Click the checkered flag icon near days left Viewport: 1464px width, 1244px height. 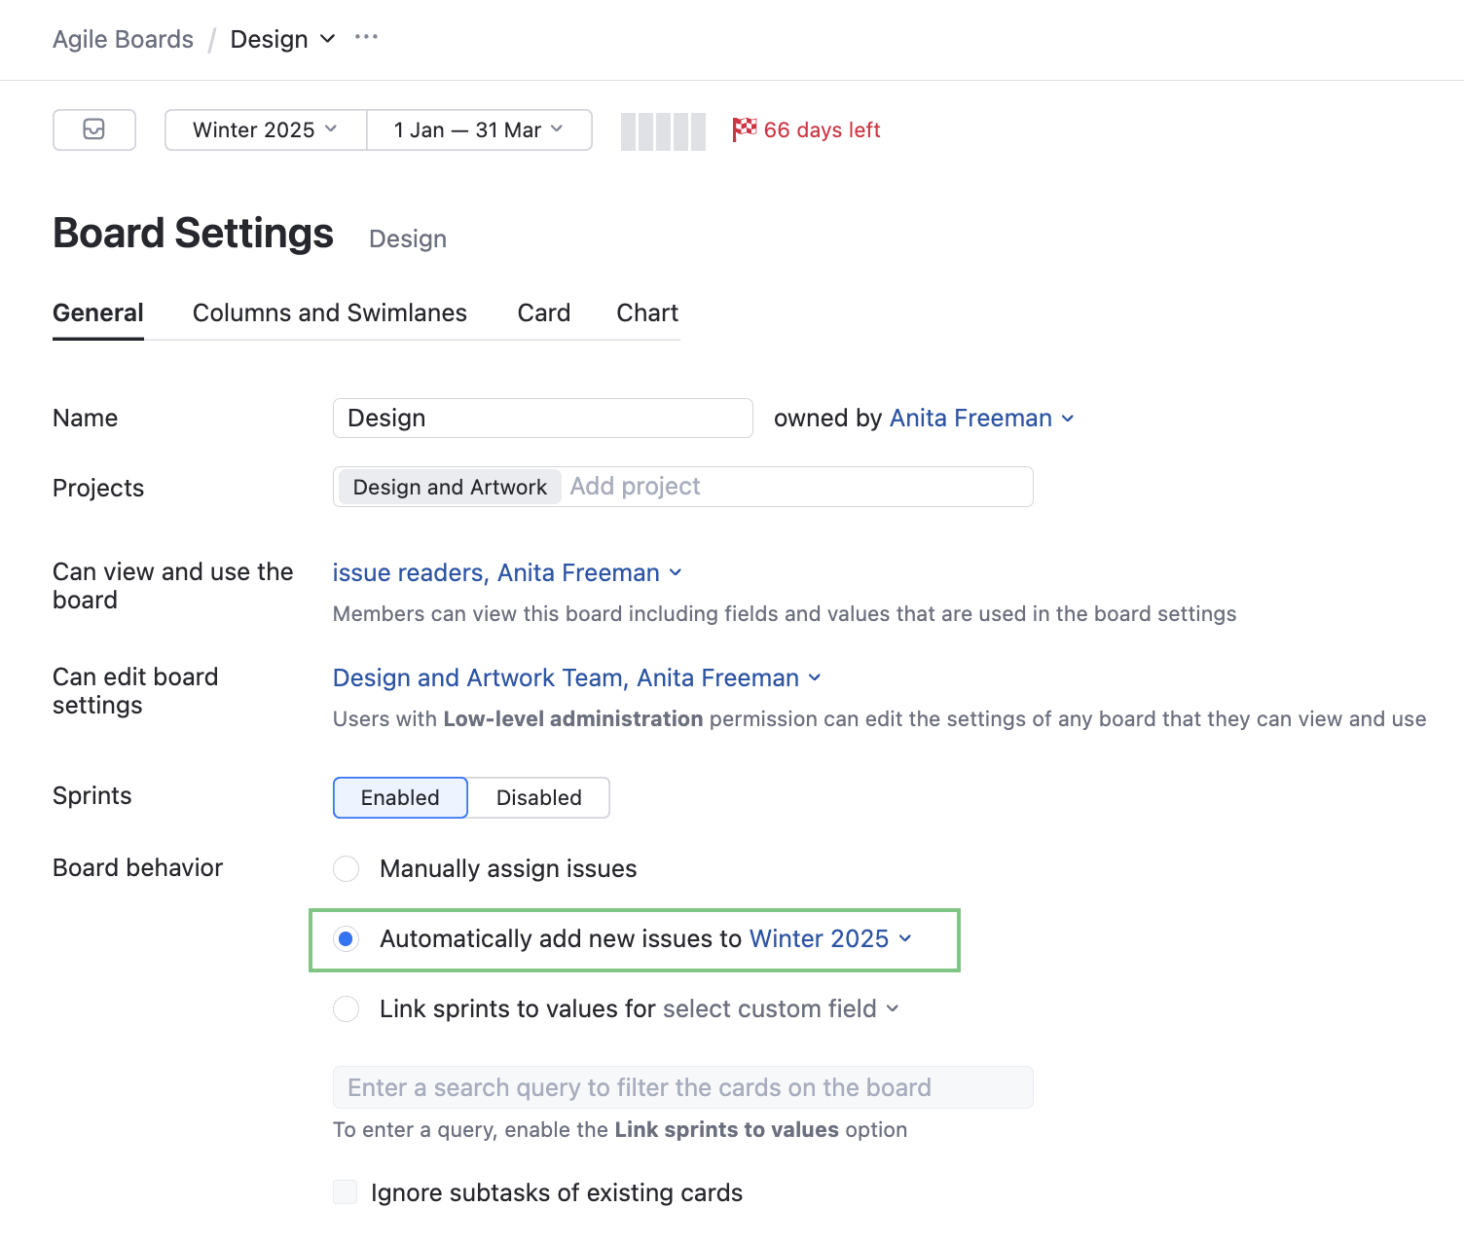(744, 128)
